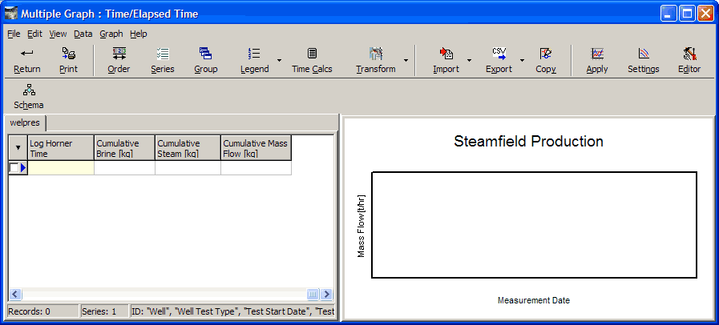Maximize the Multiple Graph window
The image size is (719, 325).
tap(687, 14)
